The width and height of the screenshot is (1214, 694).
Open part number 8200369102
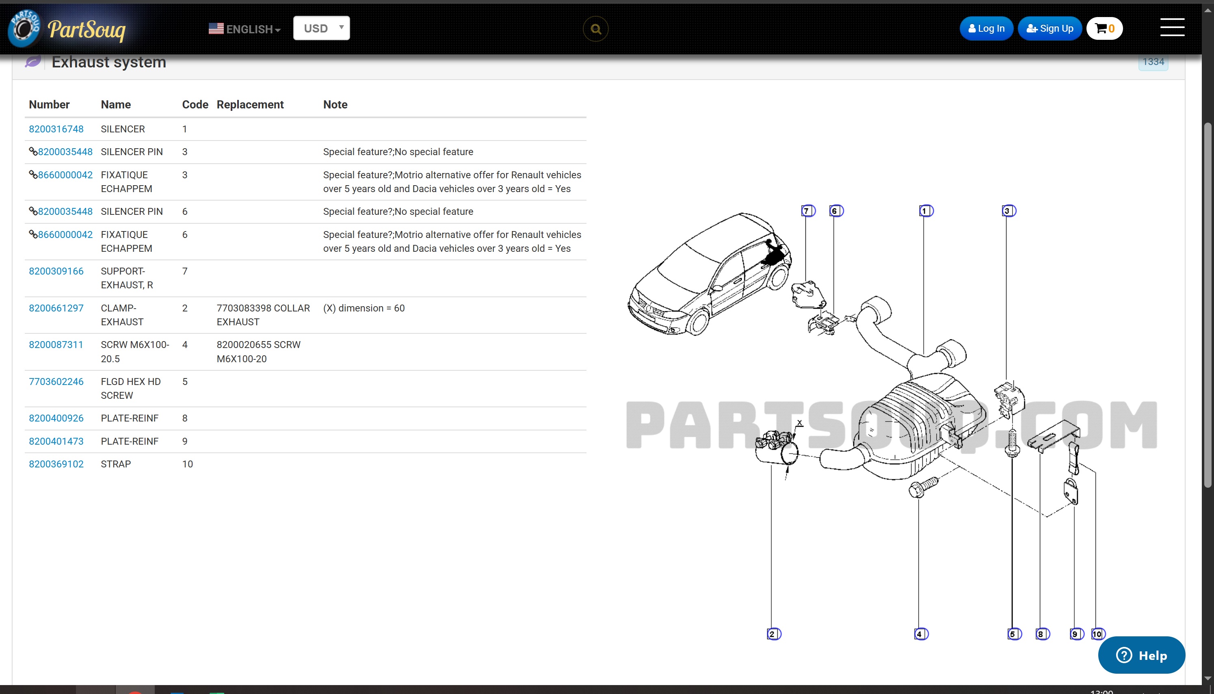click(56, 464)
